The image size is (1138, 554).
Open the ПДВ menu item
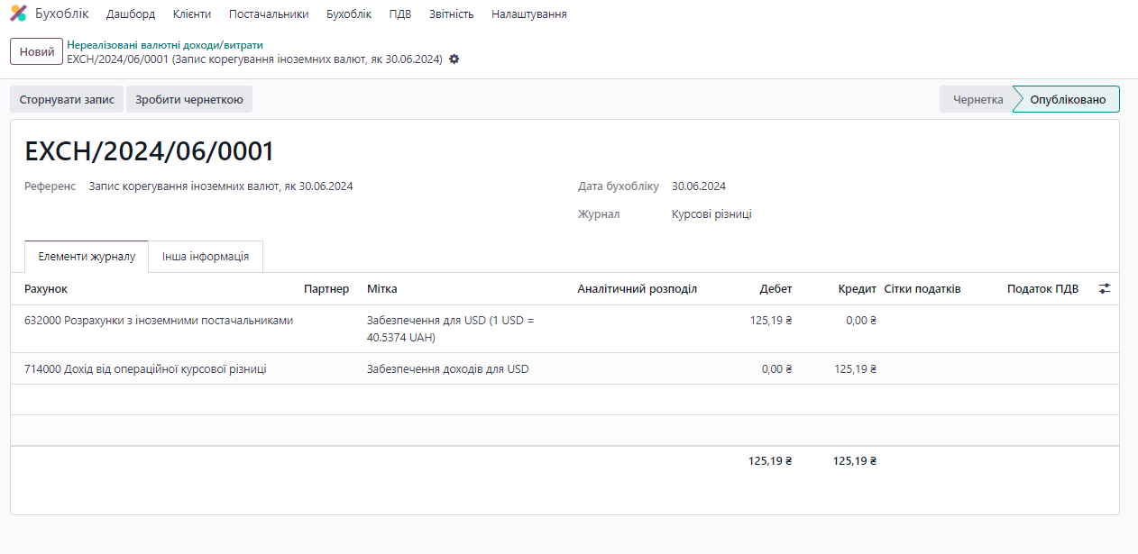pyautogui.click(x=400, y=14)
